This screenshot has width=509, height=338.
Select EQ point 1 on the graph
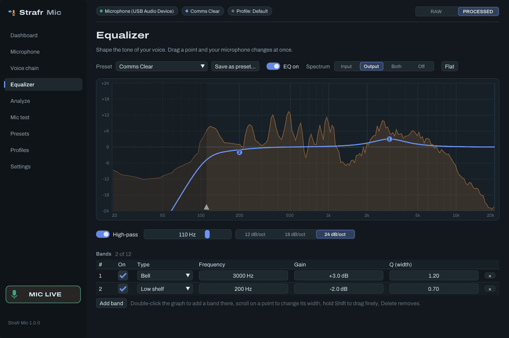(x=389, y=139)
